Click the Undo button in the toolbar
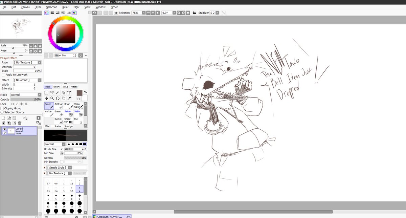The width and height of the screenshot is (406, 218). (x=95, y=13)
